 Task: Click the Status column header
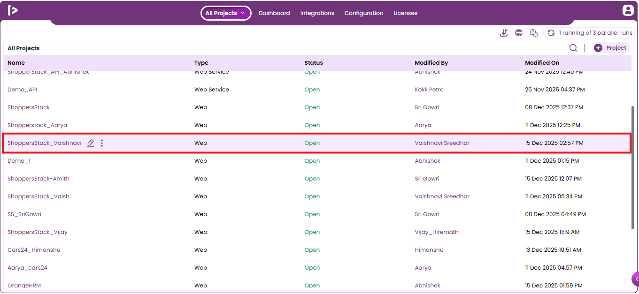314,63
